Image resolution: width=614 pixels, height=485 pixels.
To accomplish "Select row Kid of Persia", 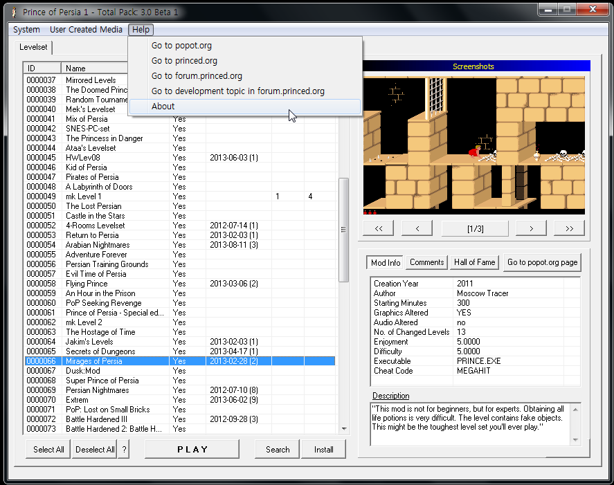I will click(180, 167).
